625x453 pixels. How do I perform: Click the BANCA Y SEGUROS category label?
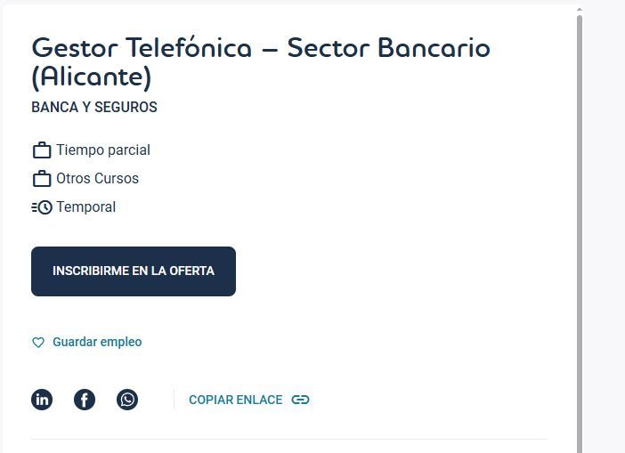94,107
